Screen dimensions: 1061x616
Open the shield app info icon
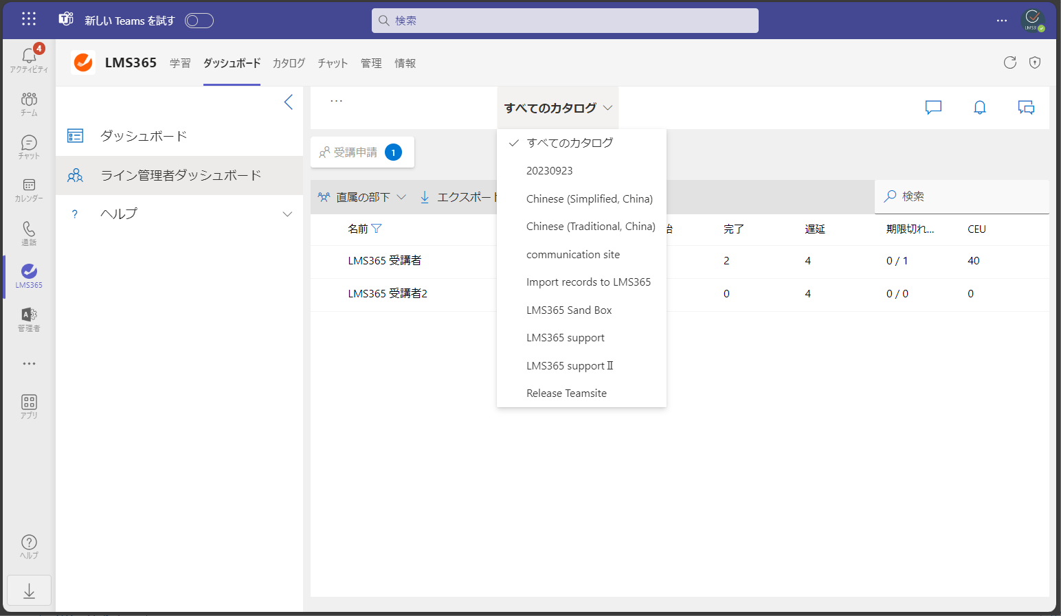(1035, 62)
